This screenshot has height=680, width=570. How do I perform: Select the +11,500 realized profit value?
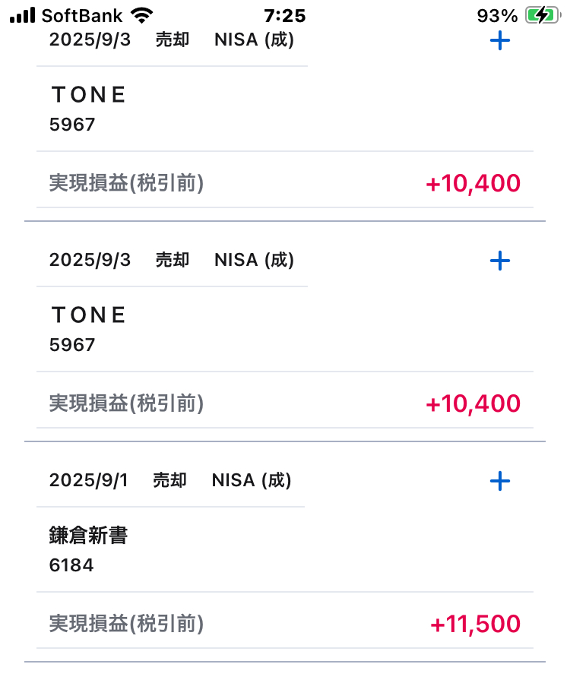[475, 625]
